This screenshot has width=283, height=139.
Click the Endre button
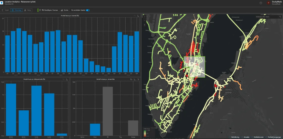click(64, 10)
